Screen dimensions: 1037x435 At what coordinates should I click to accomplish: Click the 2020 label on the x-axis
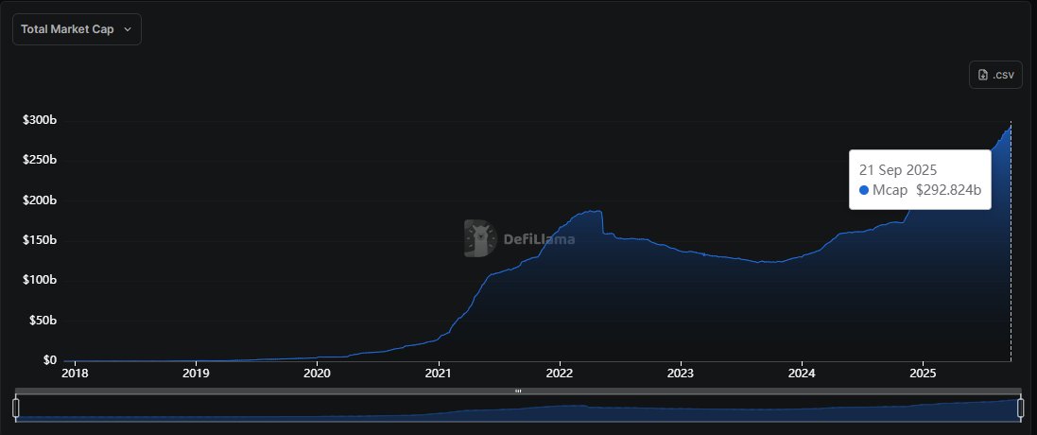point(317,374)
